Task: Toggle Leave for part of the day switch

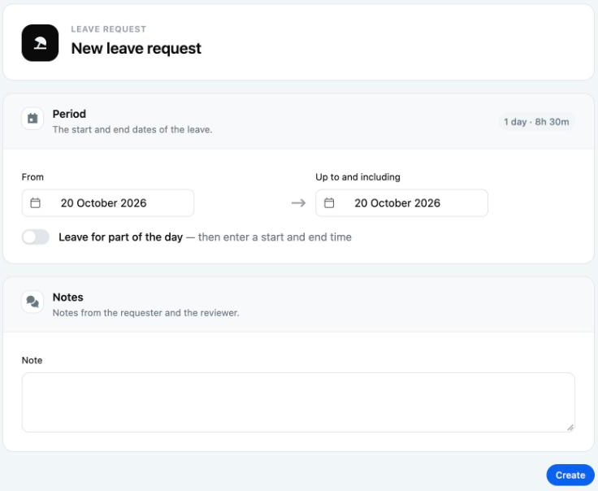Action: point(36,237)
